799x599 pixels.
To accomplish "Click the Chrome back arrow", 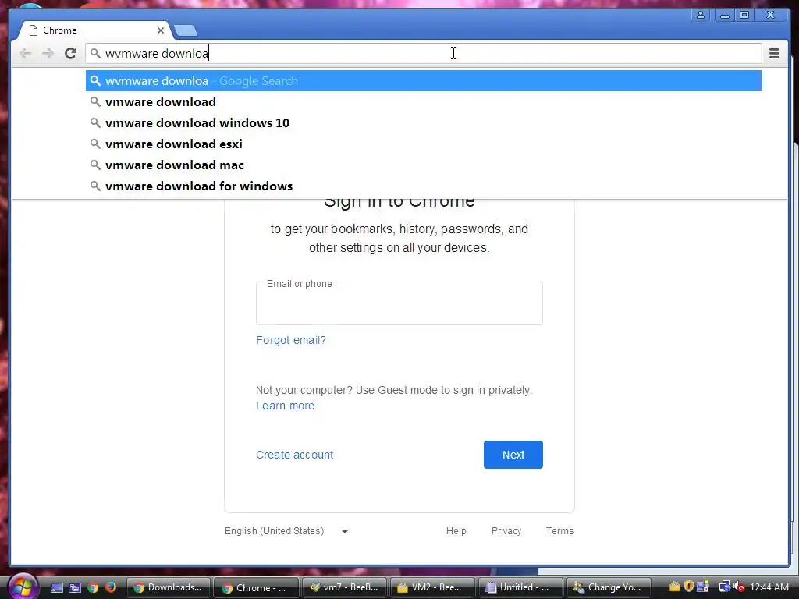I will [x=25, y=53].
